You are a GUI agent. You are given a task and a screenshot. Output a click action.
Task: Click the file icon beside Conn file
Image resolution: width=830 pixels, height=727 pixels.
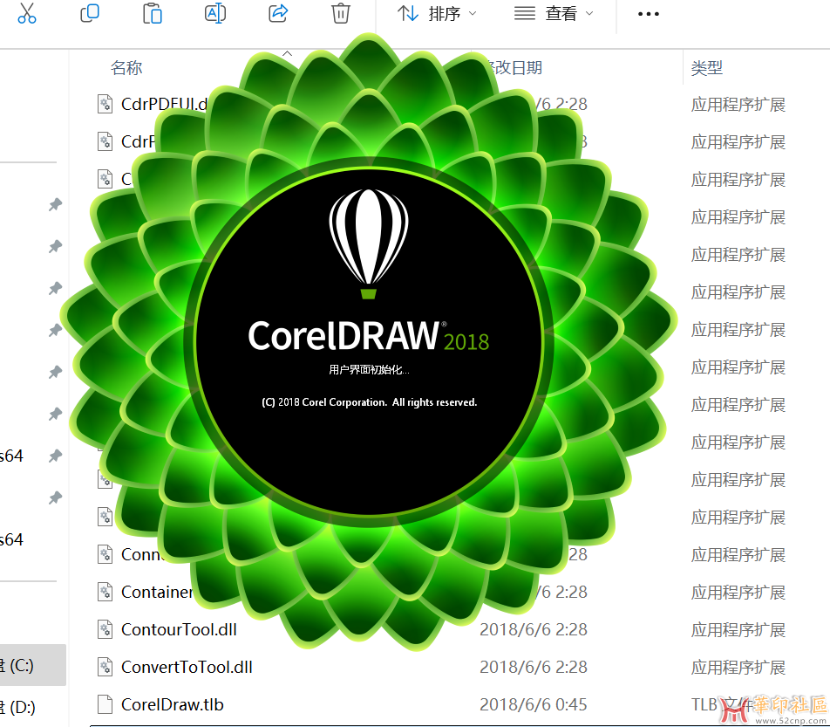pos(105,554)
